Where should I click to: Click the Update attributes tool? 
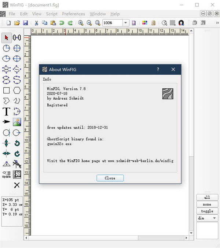coord(6,174)
